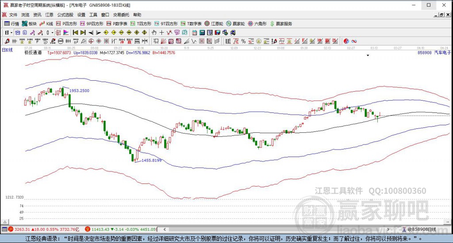Click the 极反通道 indicator name
The height and width of the screenshot is (243, 453).
pos(33,52)
